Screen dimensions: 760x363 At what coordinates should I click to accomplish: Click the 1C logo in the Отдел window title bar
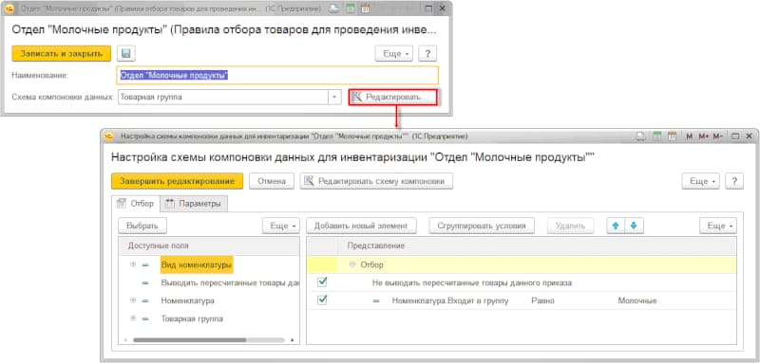9,9
